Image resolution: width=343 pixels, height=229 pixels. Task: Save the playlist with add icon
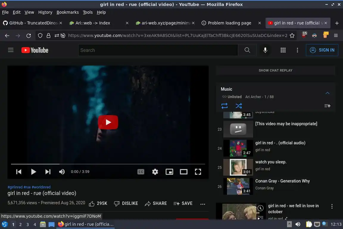(327, 106)
